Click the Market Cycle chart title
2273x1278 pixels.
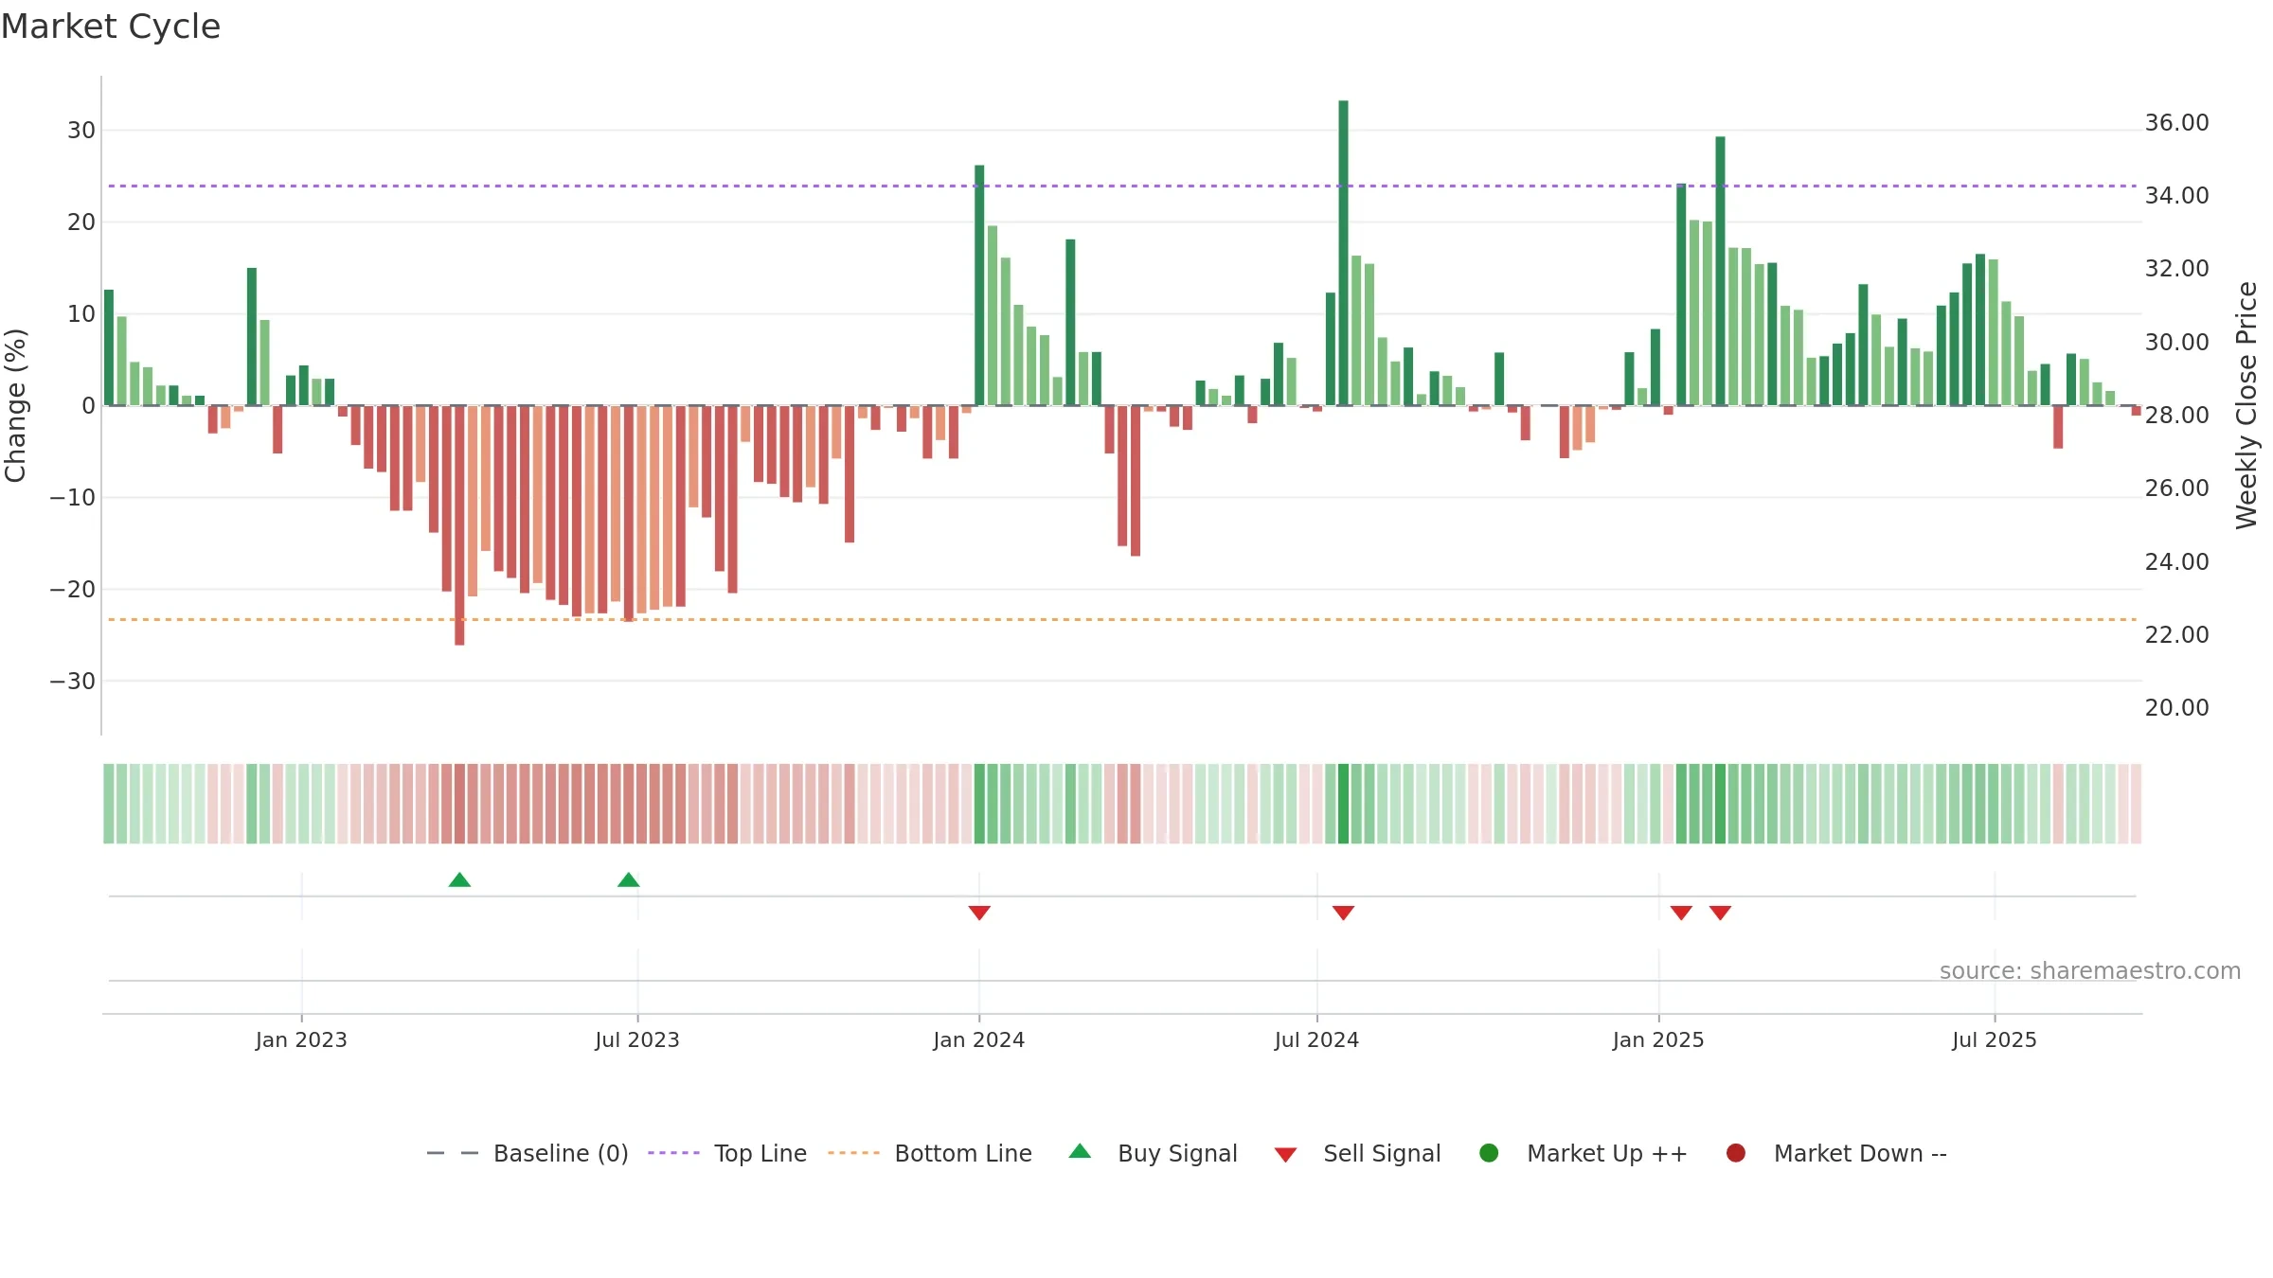[111, 27]
